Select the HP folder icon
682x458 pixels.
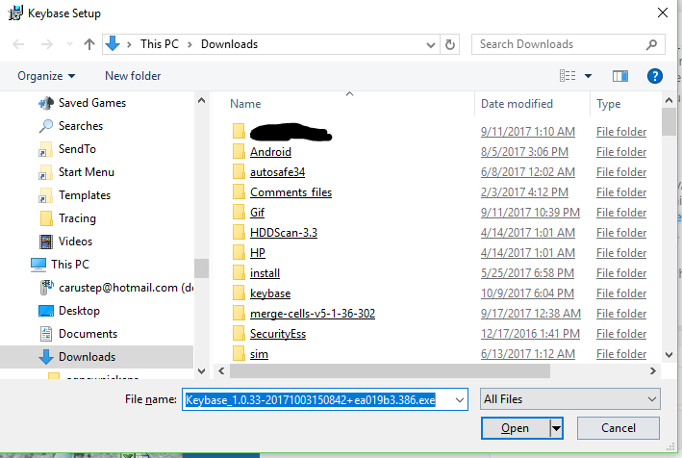point(239,252)
